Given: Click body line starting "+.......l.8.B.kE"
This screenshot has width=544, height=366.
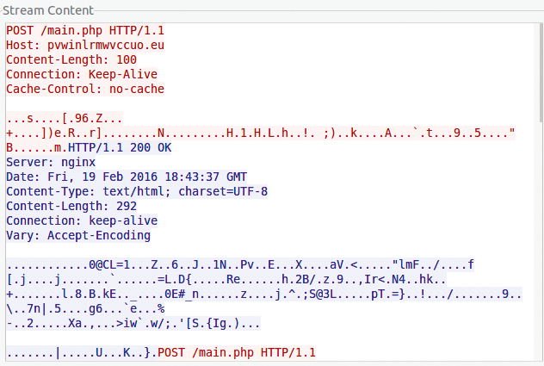Looking at the screenshot, I should [258, 294].
